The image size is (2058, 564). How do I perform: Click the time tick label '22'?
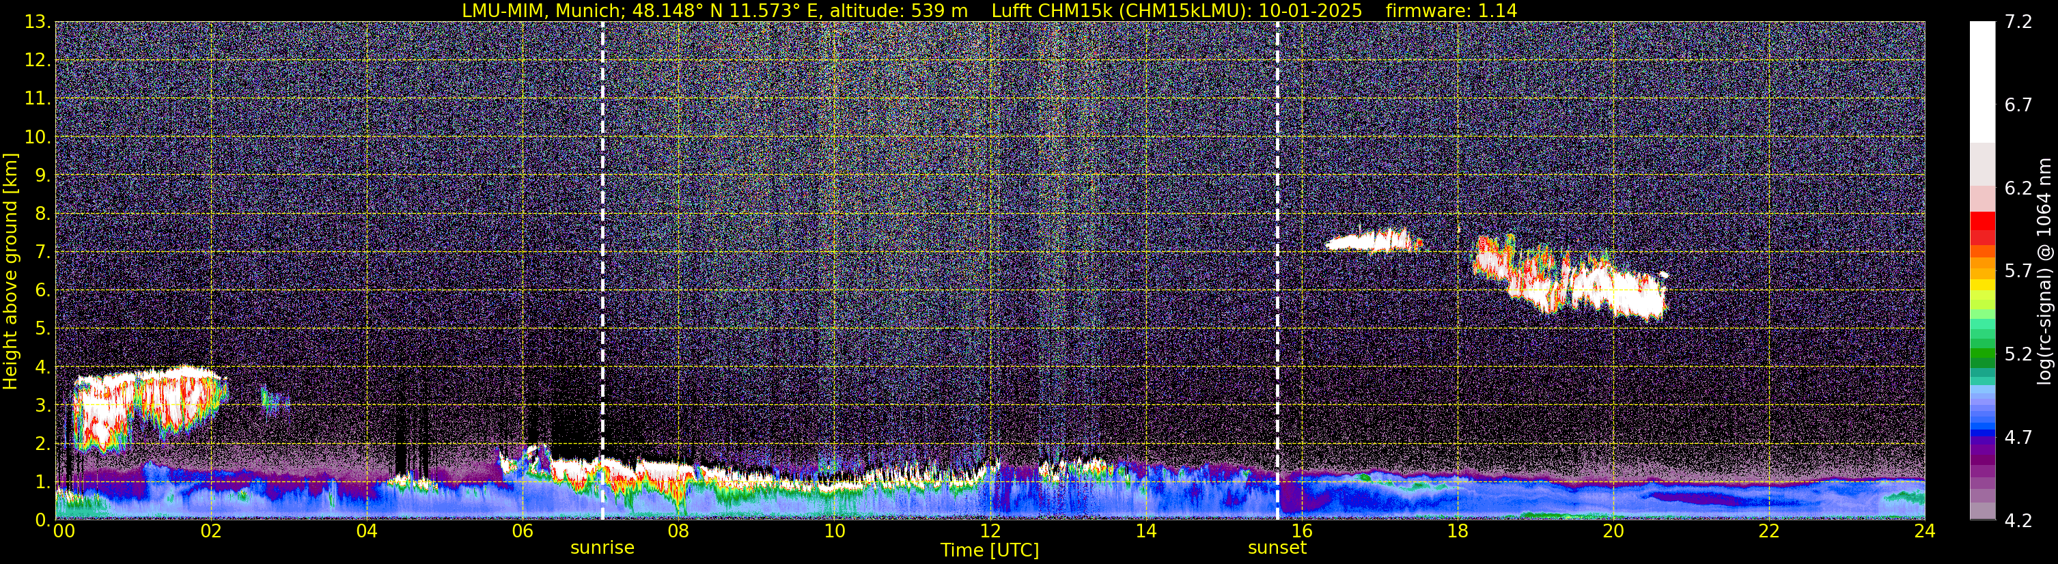point(1769,532)
